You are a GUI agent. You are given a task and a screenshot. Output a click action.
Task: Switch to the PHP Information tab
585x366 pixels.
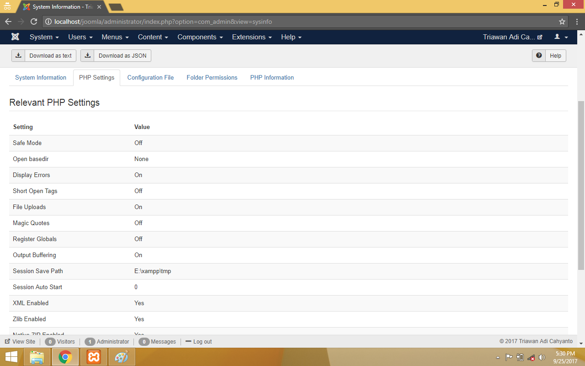coord(272,78)
